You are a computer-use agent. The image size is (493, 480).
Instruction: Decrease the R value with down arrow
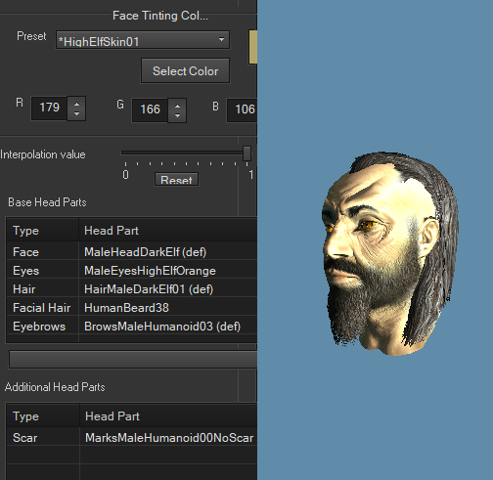coord(76,114)
